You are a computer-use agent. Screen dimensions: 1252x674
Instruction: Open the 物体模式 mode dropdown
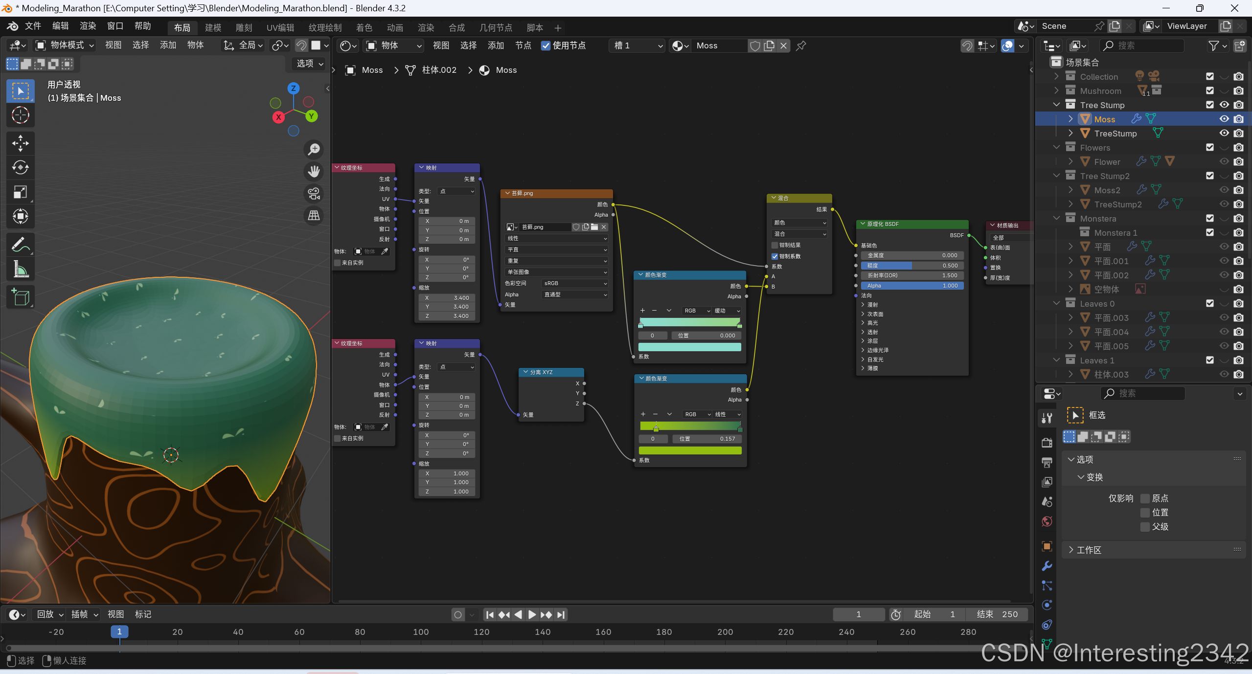click(65, 45)
